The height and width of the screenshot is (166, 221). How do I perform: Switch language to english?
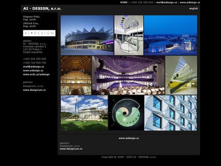pyautogui.click(x=193, y=9)
